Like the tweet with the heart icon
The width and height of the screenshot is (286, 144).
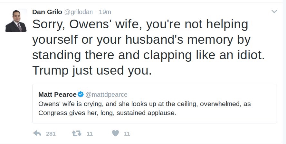116,133
